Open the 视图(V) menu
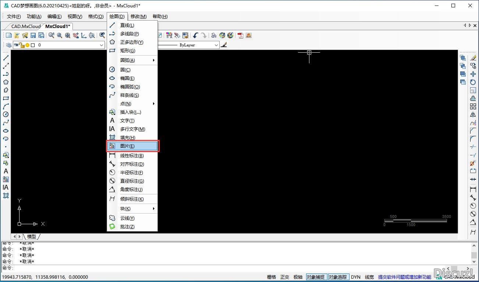 click(75, 17)
